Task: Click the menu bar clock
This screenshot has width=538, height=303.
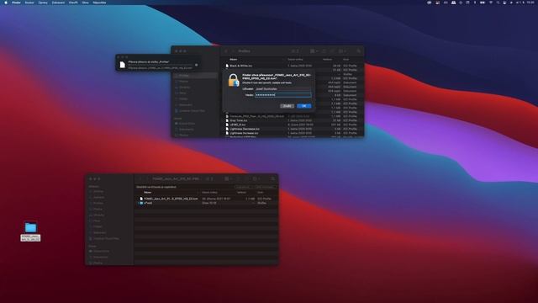Action: tap(530, 3)
